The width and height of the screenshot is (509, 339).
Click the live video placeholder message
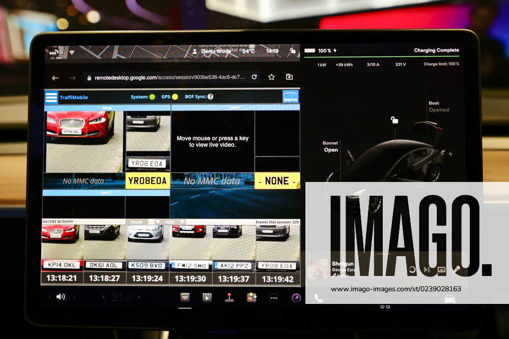[213, 142]
